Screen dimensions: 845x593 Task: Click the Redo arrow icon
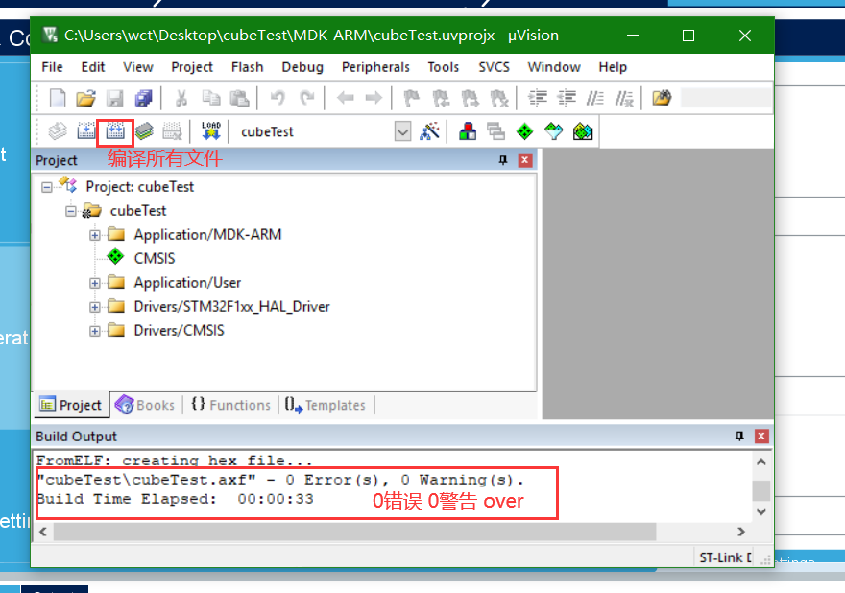point(306,98)
